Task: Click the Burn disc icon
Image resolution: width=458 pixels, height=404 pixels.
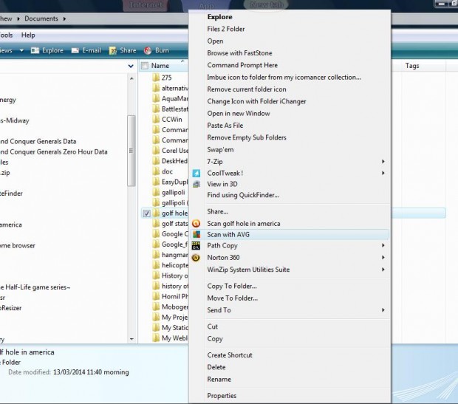Action: (x=148, y=50)
